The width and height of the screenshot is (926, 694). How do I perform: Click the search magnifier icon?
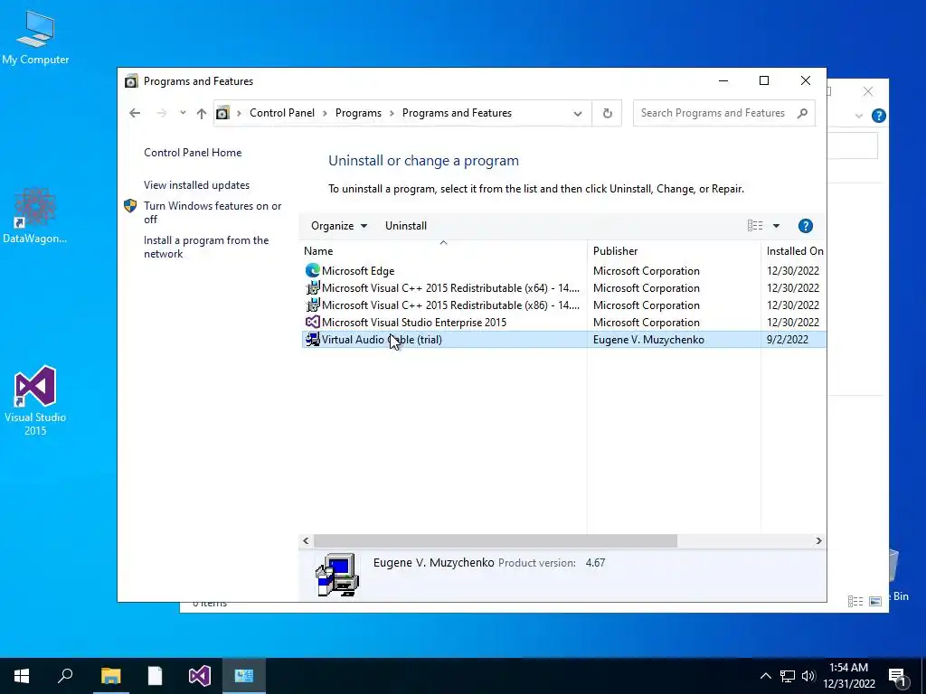(802, 113)
